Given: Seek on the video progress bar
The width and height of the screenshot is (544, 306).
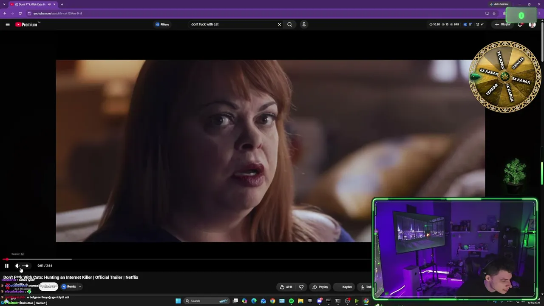Looking at the screenshot, I should click(187, 259).
